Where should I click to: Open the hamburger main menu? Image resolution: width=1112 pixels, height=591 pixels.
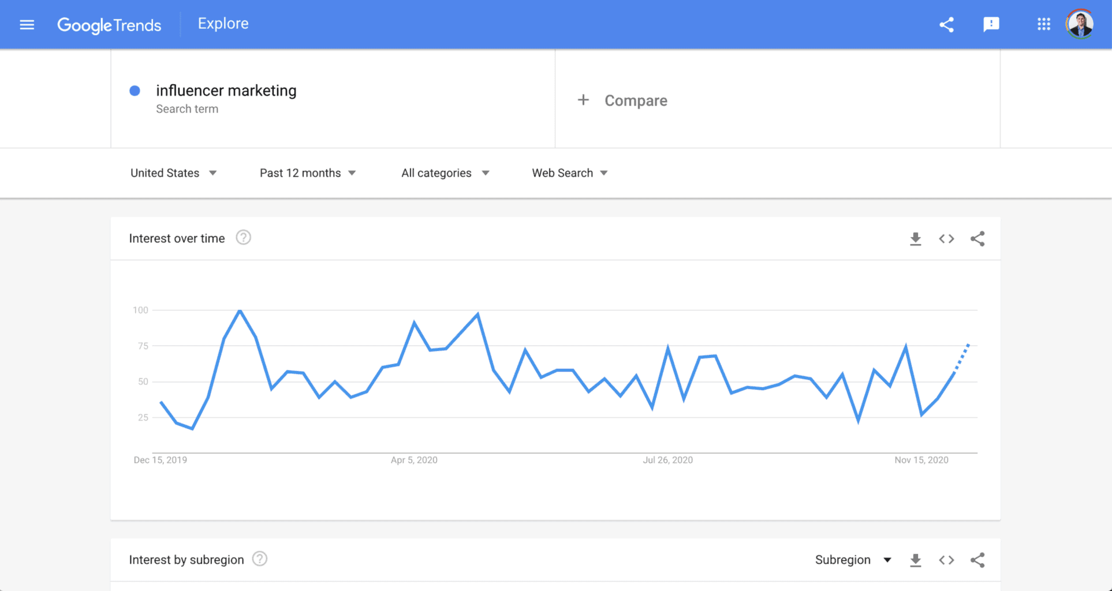pos(27,25)
